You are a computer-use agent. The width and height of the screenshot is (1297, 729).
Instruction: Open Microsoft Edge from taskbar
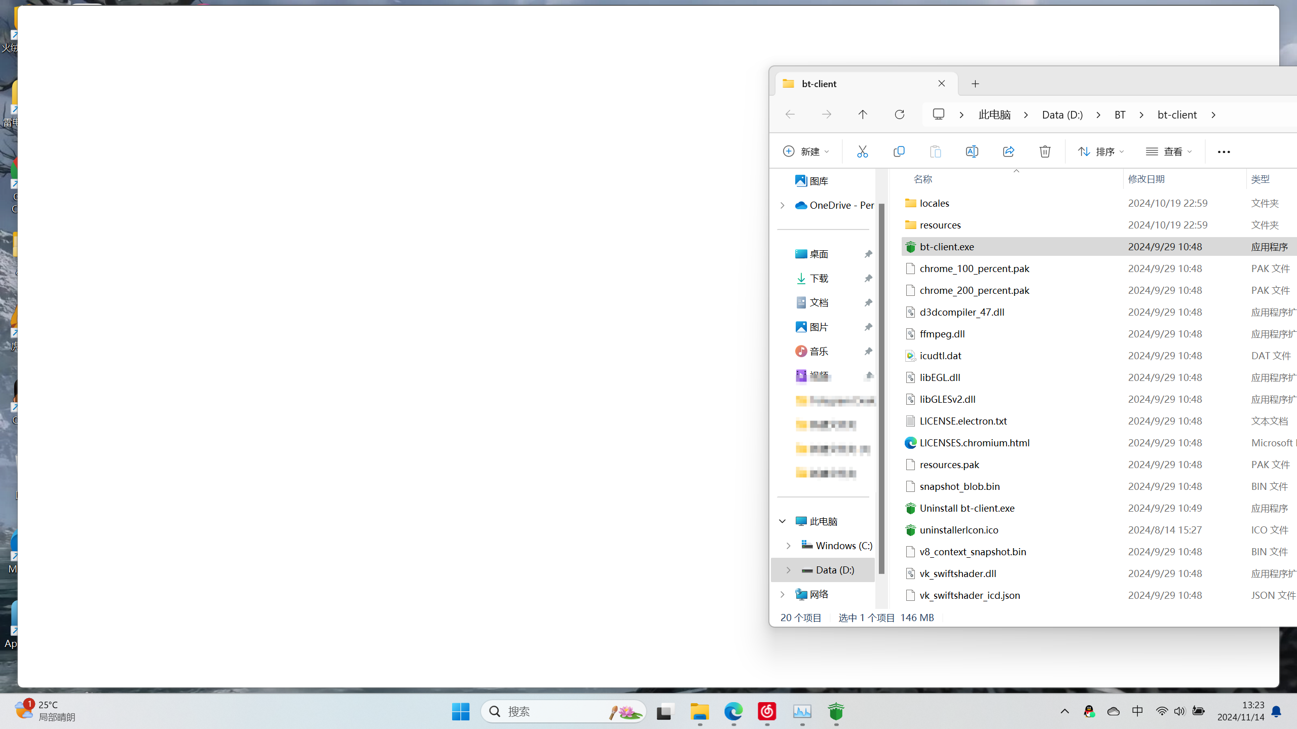point(733,711)
